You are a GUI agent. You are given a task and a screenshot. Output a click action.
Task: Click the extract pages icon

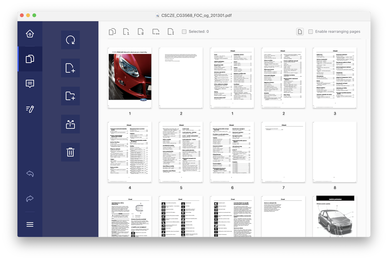[70, 124]
